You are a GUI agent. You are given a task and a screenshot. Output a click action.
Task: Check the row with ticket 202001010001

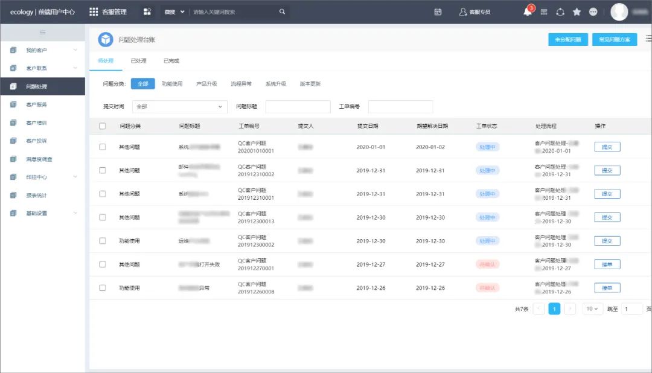103,147
